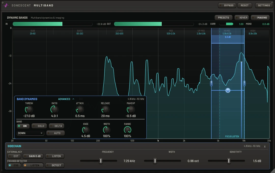Click the round threshold node in the band
The height and width of the screenshot is (173, 275).
[228, 90]
